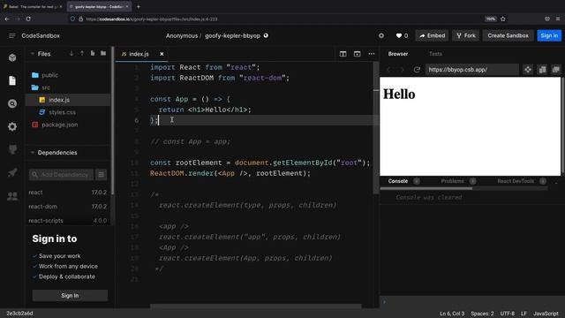Open preview in new window icon

click(556, 70)
